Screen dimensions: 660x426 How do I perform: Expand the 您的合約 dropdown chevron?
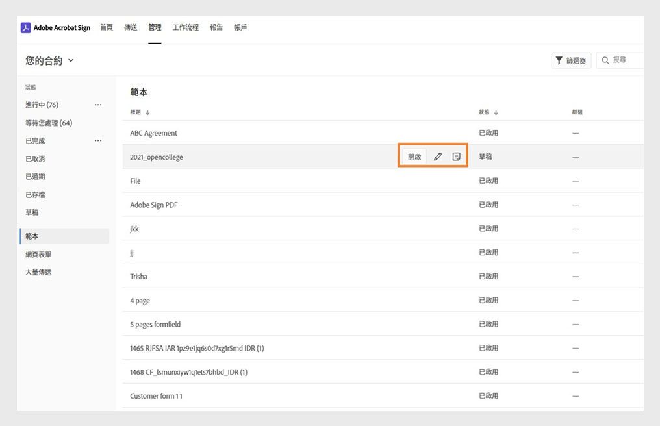coord(71,60)
